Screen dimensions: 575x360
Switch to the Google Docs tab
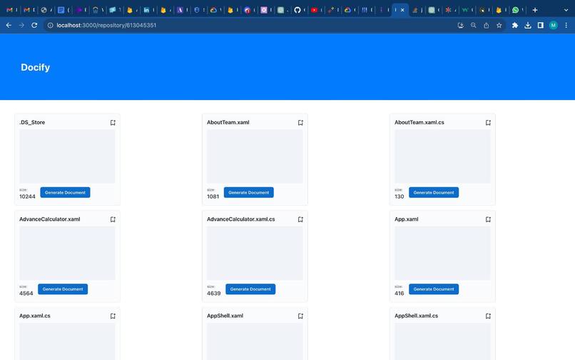[63, 10]
